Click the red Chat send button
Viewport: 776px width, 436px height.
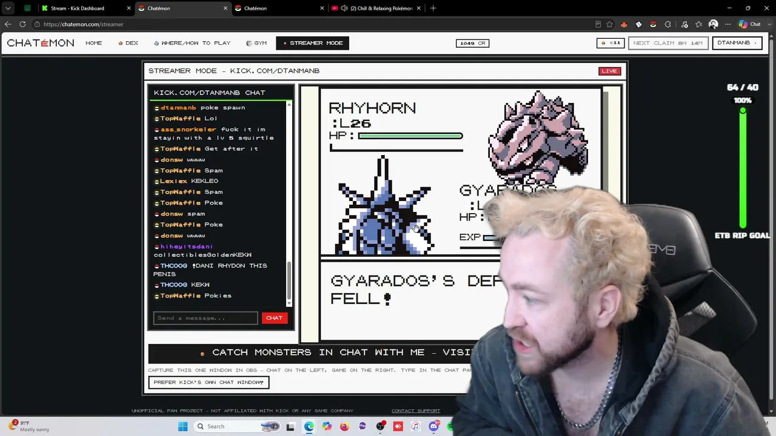pyautogui.click(x=274, y=318)
